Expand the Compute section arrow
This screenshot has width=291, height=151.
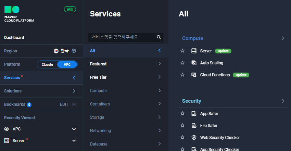(x=283, y=38)
